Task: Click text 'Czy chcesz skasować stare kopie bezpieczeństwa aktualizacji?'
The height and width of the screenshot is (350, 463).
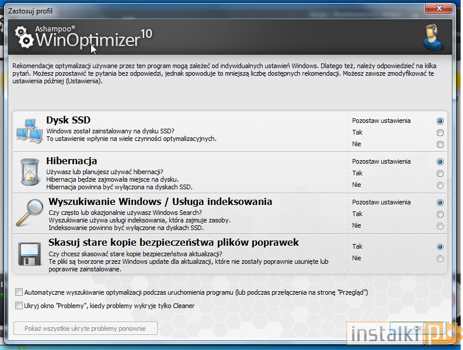Action: pos(135,254)
